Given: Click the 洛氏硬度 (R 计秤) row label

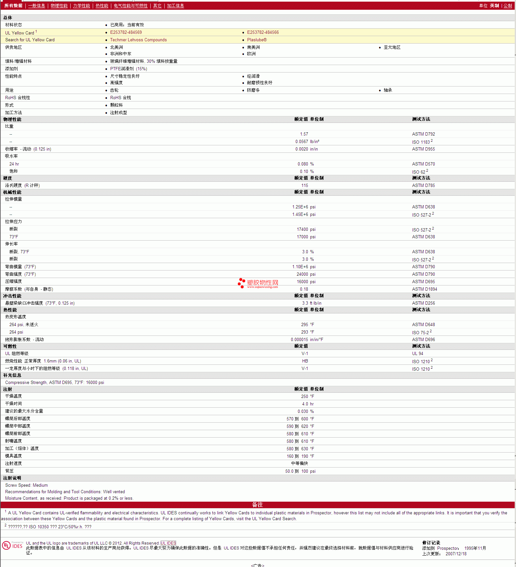Looking at the screenshot, I should 22,185.
